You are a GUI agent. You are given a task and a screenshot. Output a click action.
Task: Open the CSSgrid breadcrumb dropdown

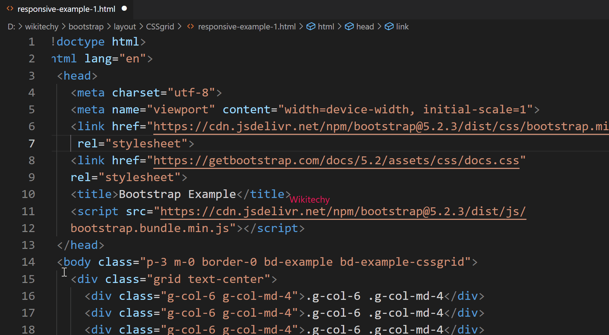coord(160,26)
